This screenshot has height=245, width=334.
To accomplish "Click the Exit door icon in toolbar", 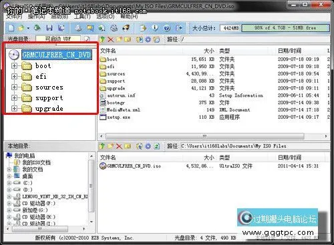I will pyautogui.click(x=179, y=28).
